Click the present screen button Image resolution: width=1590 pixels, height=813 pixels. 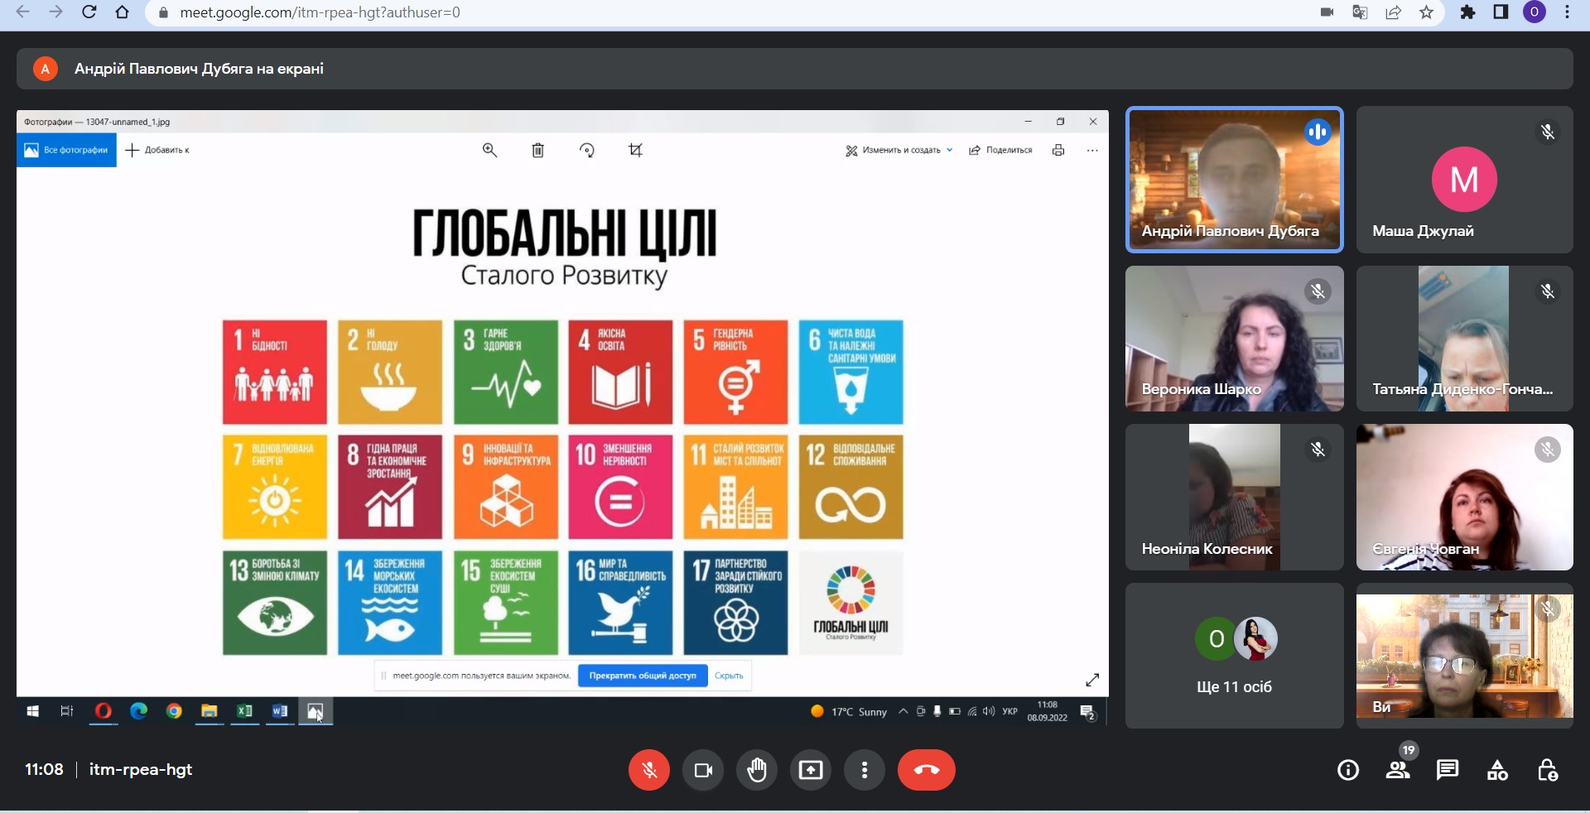click(x=811, y=770)
